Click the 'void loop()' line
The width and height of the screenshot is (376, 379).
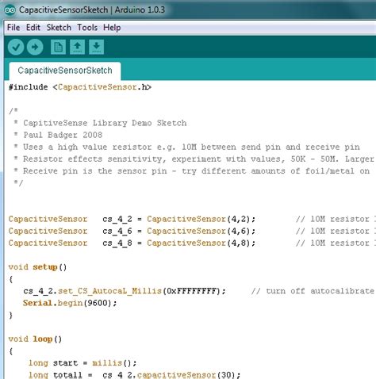tap(35, 339)
